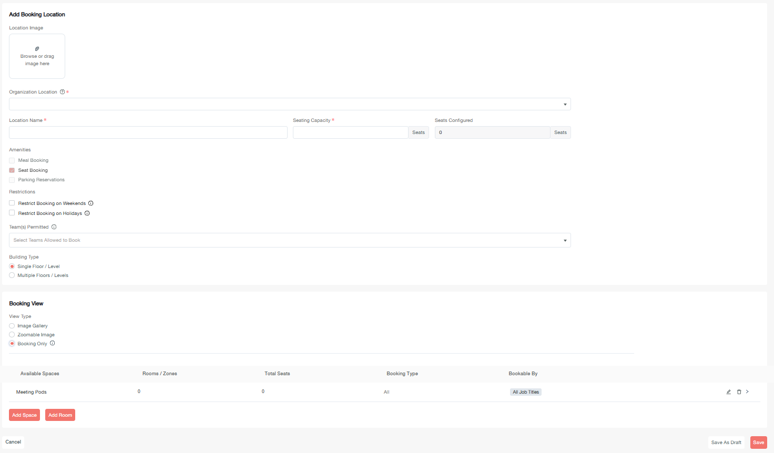
Task: Click the Organization Location help icon
Action: click(x=63, y=92)
